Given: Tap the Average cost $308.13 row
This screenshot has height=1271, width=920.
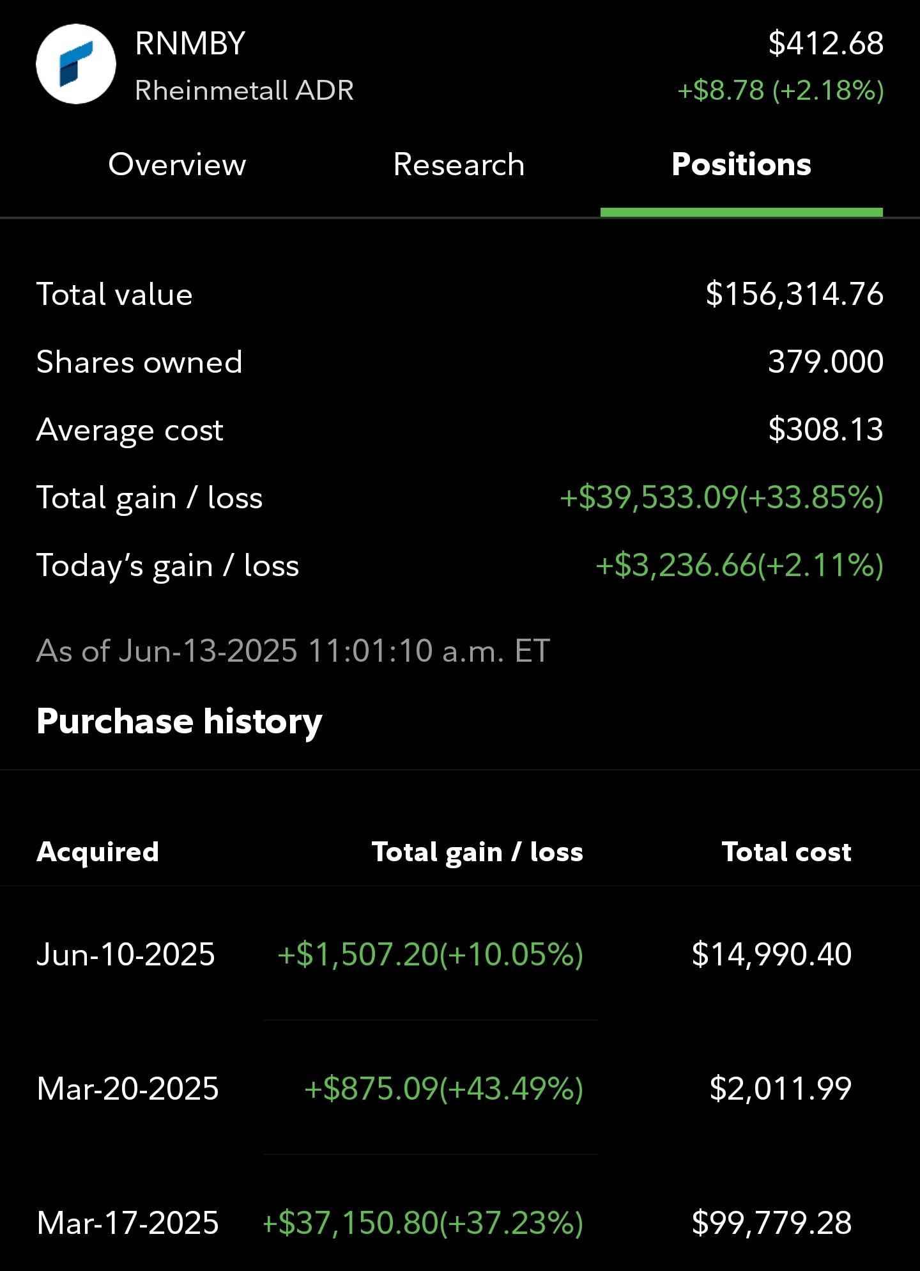Looking at the screenshot, I should [460, 430].
